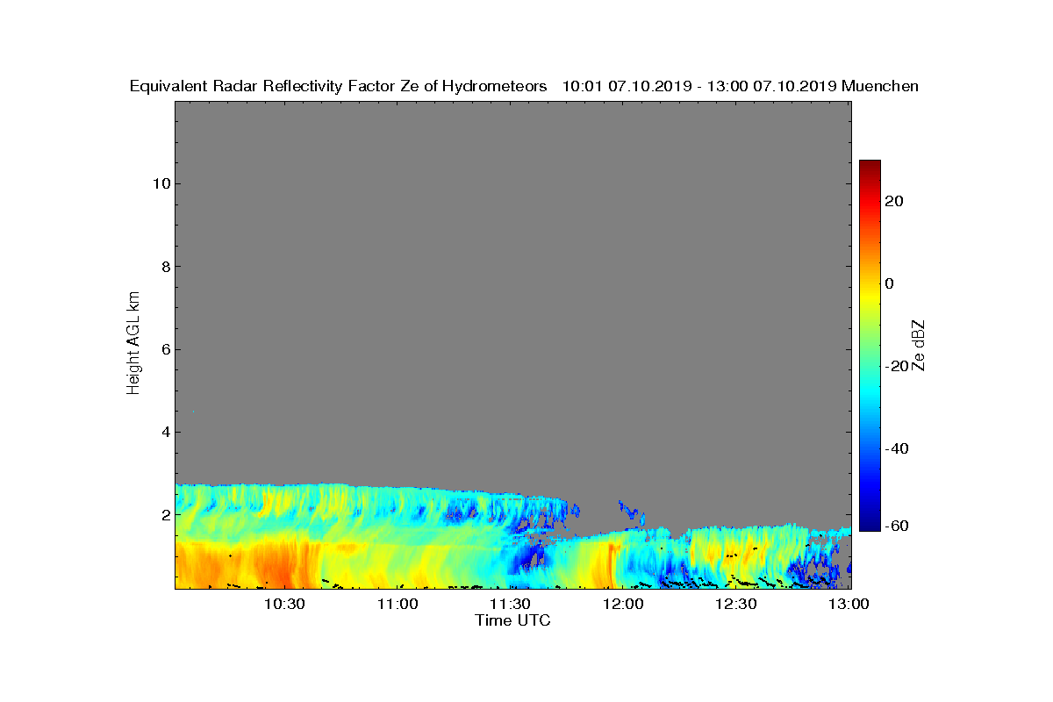Click the 13:00 time axis label

[849, 604]
